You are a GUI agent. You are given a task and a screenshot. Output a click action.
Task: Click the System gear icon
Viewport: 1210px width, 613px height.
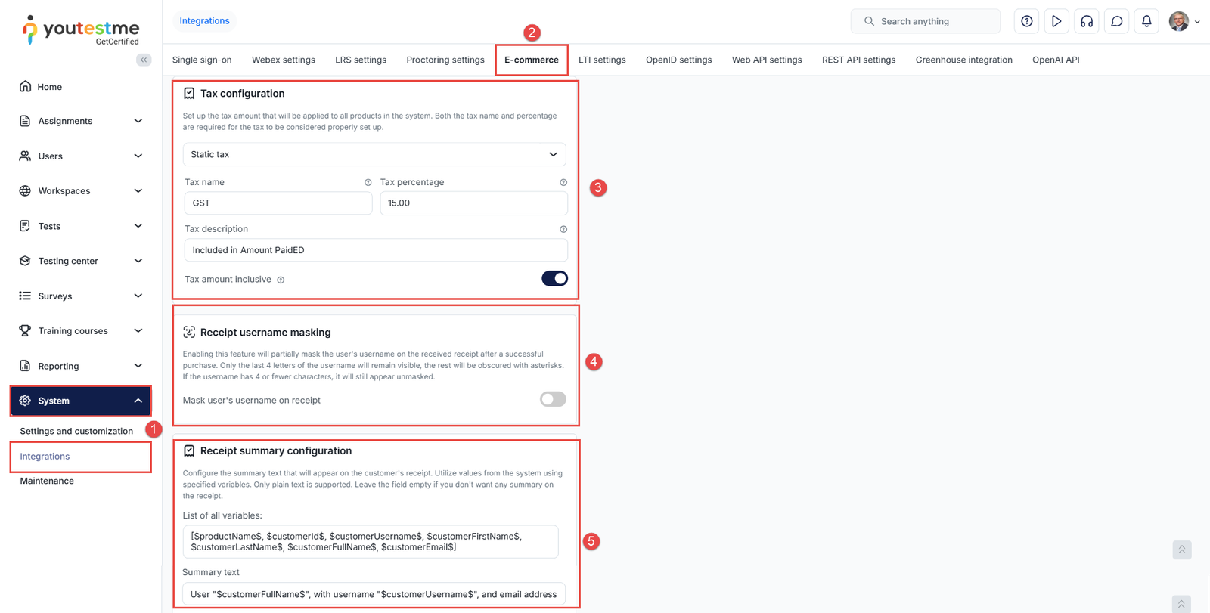(x=25, y=401)
